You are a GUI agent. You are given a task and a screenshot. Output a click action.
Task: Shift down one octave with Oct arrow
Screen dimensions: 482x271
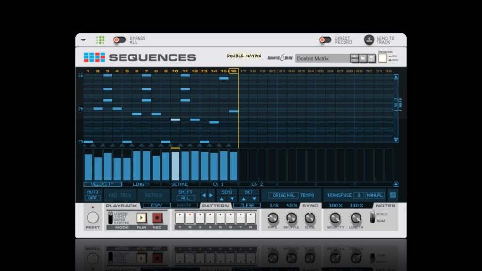pos(254,199)
